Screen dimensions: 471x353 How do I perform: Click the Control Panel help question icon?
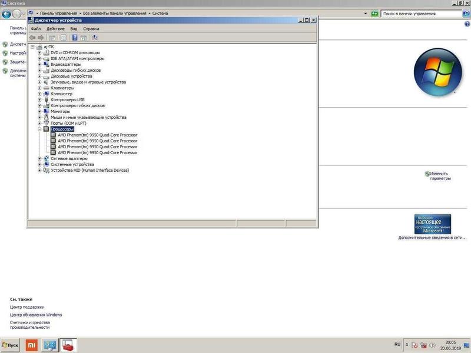click(467, 24)
